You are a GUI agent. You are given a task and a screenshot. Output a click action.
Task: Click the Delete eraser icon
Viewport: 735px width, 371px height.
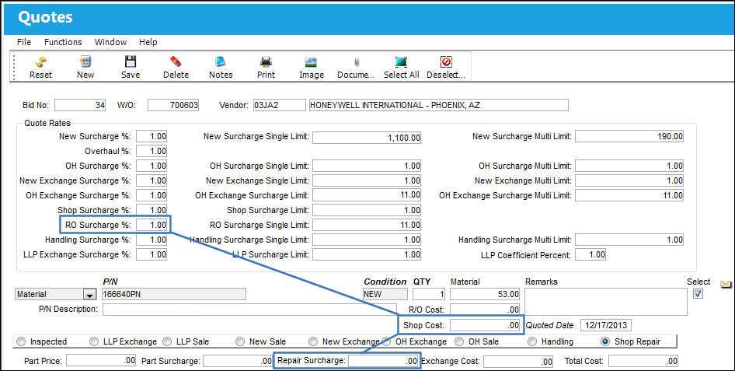176,62
